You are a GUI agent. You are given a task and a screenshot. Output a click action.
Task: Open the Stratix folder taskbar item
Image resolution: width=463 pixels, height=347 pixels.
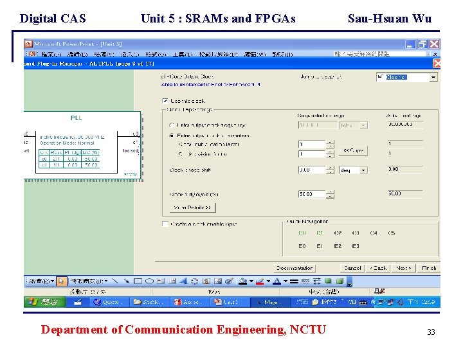pyautogui.click(x=150, y=302)
